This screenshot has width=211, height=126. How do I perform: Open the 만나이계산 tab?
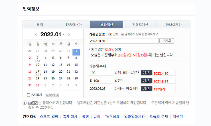coord(173,24)
